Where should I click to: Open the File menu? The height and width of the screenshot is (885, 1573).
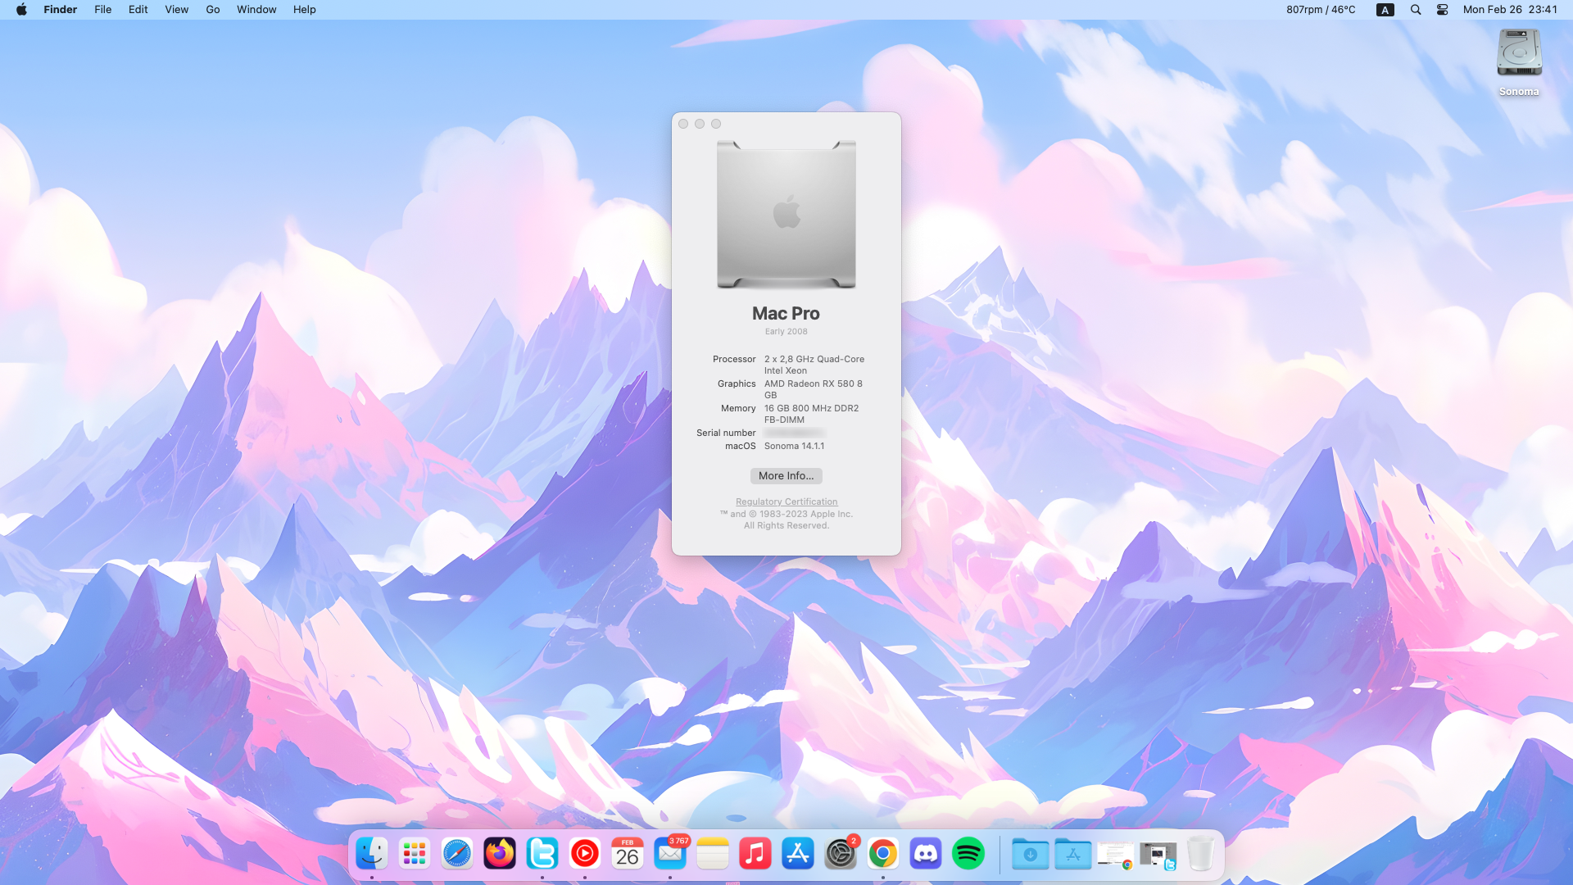[102, 10]
